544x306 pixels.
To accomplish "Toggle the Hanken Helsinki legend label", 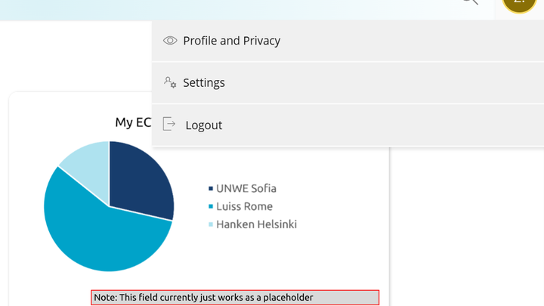I will [256, 224].
